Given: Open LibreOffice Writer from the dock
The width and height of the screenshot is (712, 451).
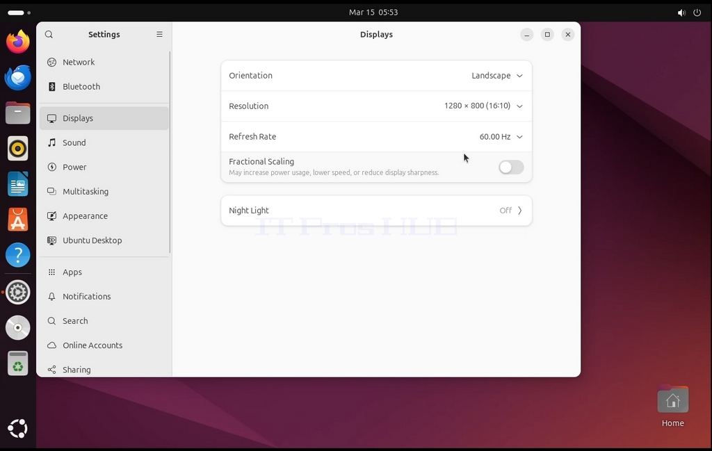Looking at the screenshot, I should coord(17,183).
